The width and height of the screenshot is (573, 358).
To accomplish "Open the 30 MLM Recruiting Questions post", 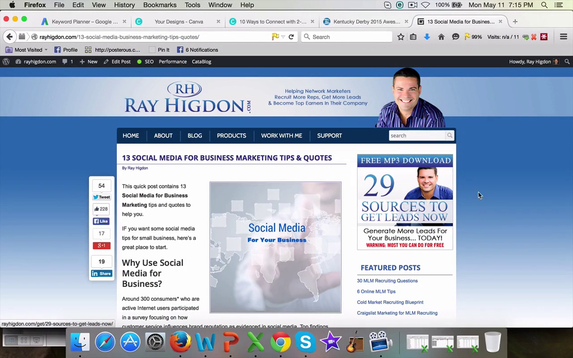I will coord(387,280).
